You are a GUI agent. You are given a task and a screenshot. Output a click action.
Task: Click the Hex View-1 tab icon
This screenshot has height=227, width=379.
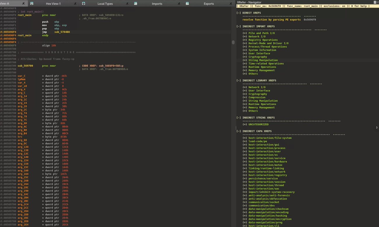coord(32,3)
